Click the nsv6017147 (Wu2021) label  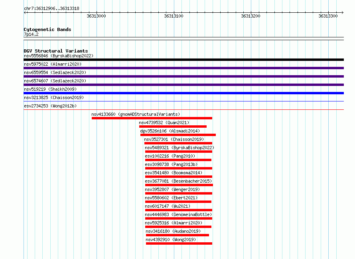pyautogui.click(x=168, y=206)
